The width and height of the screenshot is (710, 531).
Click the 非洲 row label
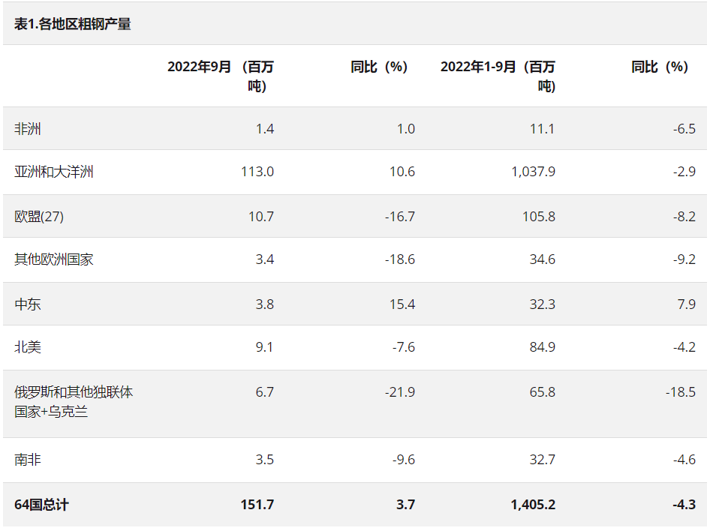coord(28,129)
